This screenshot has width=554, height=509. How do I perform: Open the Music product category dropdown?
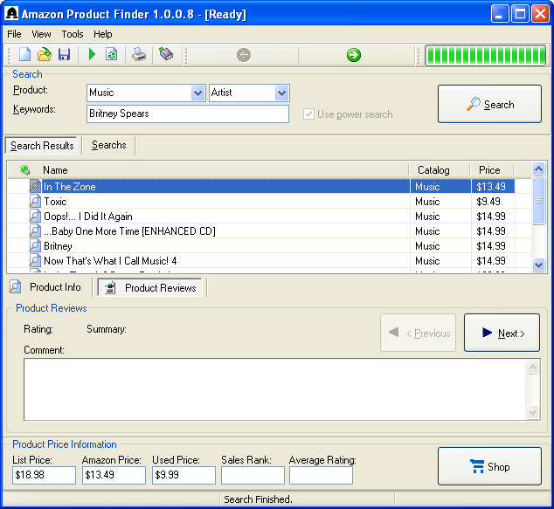[x=197, y=93]
